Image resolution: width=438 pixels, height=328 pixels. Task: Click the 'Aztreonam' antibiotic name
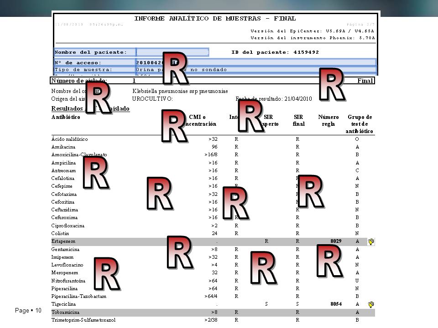click(63, 170)
